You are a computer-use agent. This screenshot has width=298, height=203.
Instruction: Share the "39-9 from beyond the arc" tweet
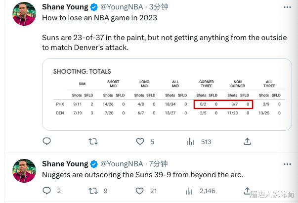pyautogui.click(x=247, y=191)
